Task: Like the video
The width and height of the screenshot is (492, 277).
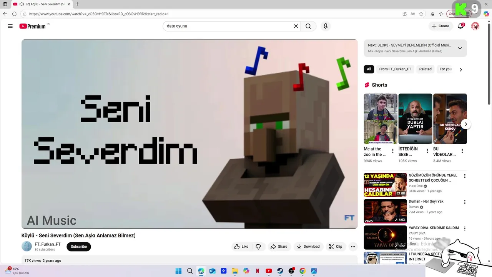Action: 241,247
